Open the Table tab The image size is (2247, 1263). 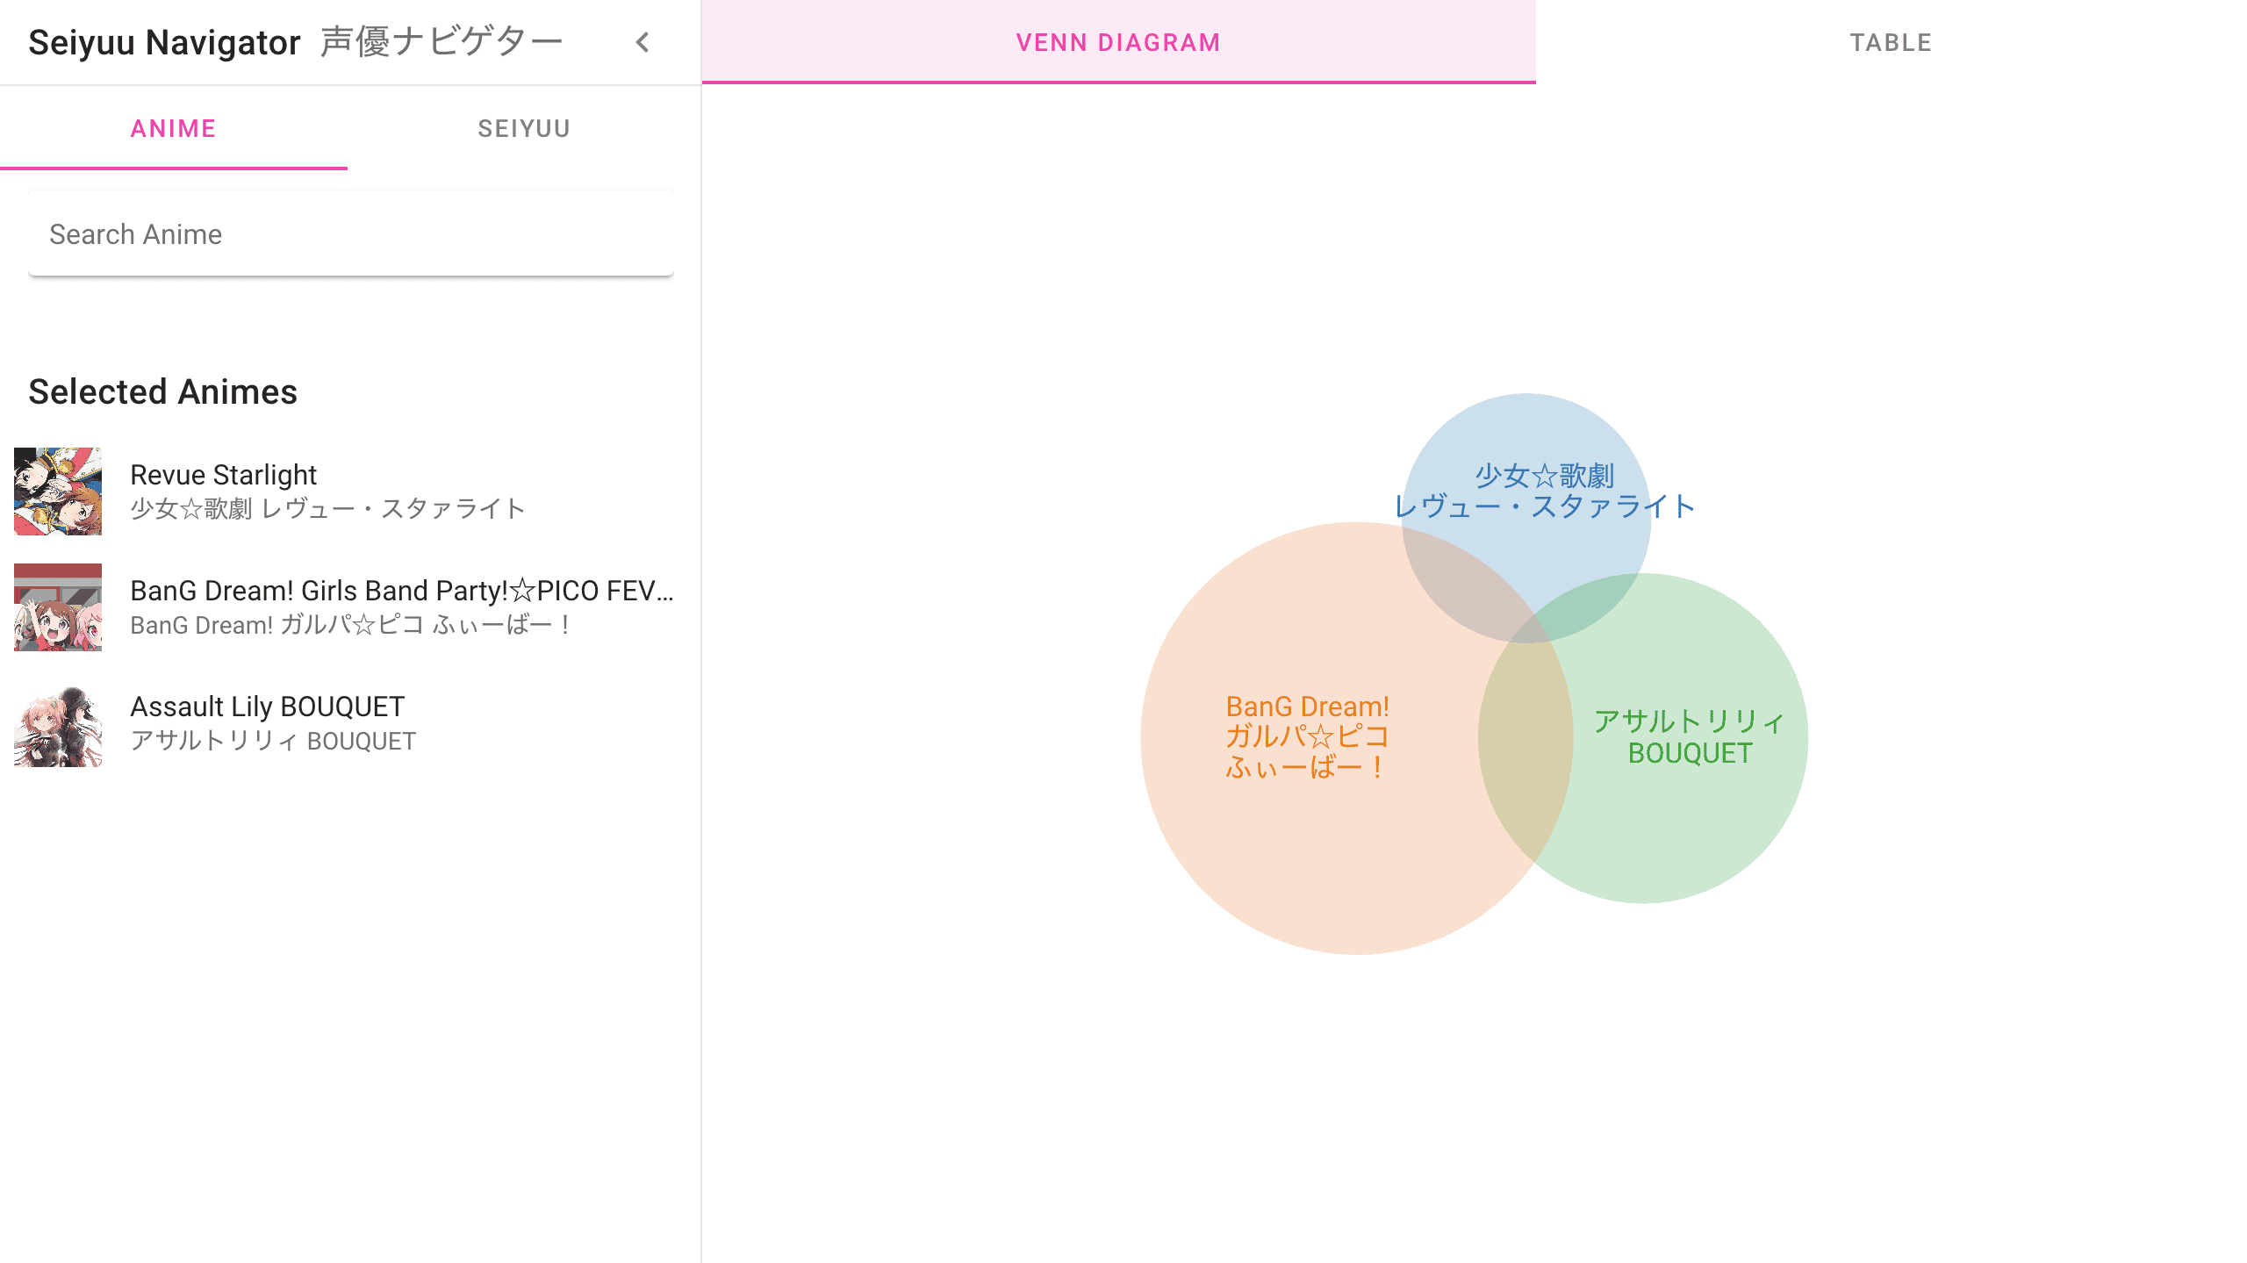1891,42
